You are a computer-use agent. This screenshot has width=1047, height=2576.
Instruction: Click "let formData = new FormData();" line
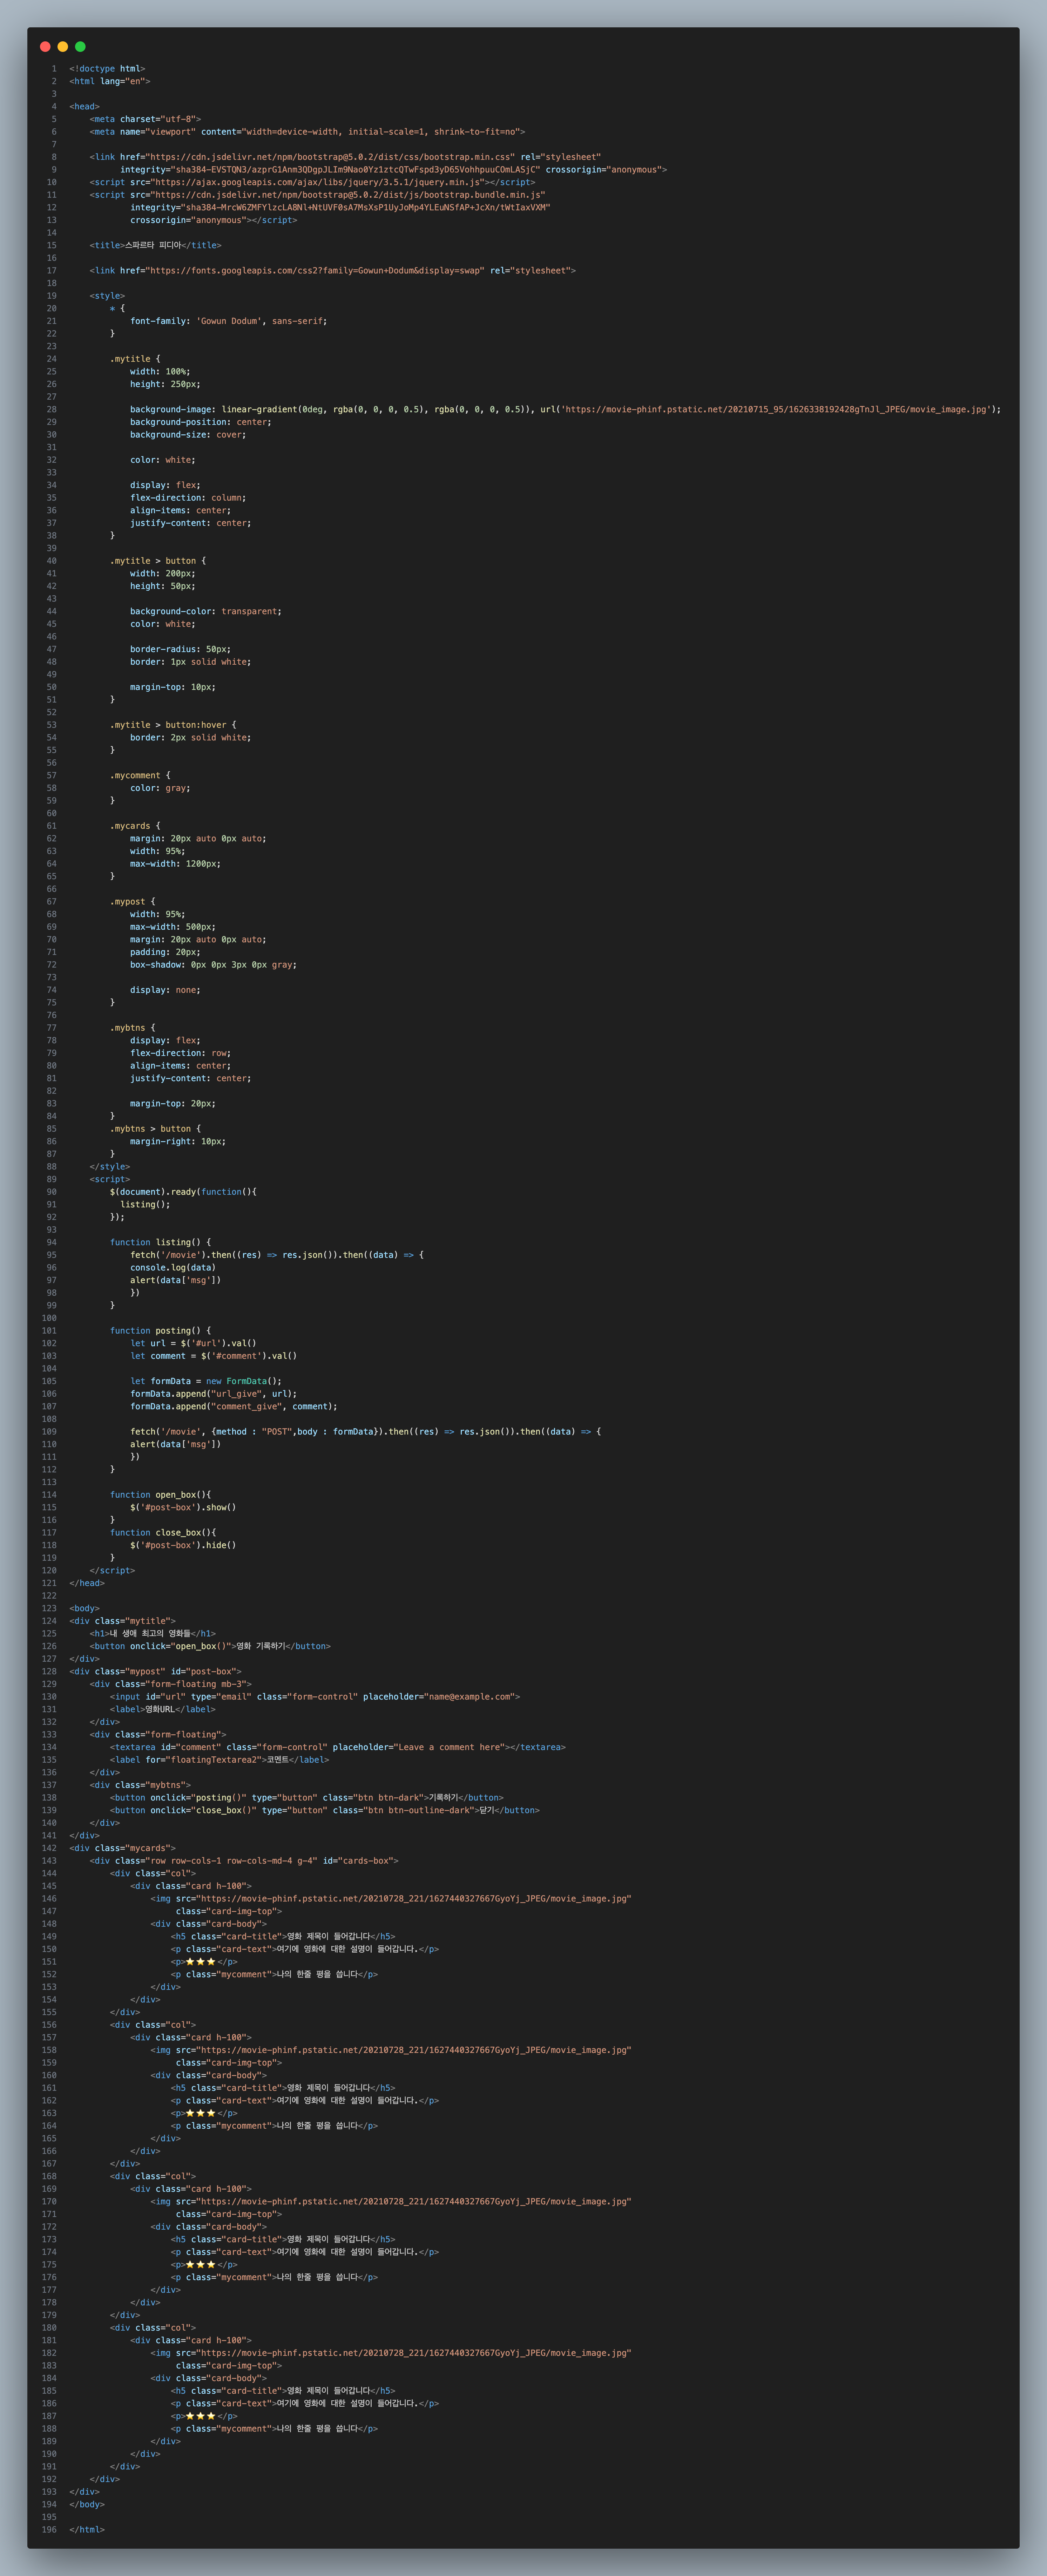[206, 1381]
